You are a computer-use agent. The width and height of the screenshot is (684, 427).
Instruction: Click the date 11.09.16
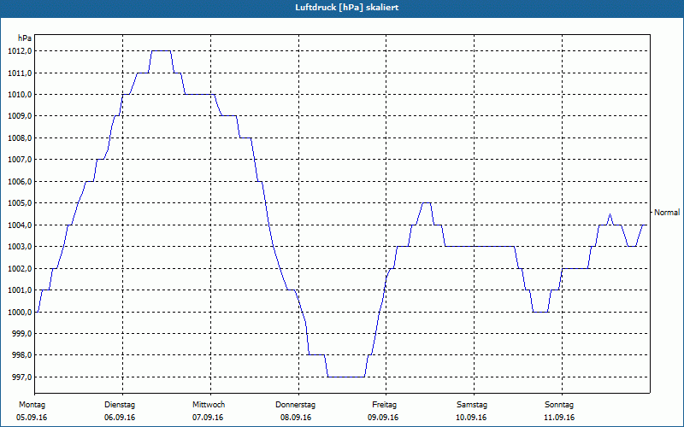(x=559, y=418)
